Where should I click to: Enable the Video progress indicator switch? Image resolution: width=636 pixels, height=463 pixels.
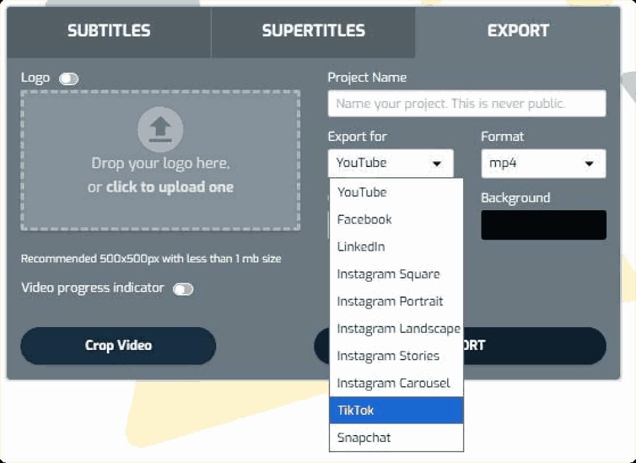point(183,289)
